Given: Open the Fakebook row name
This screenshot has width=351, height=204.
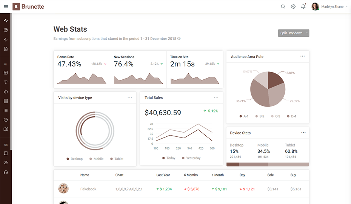Looking at the screenshot, I should tap(88, 189).
